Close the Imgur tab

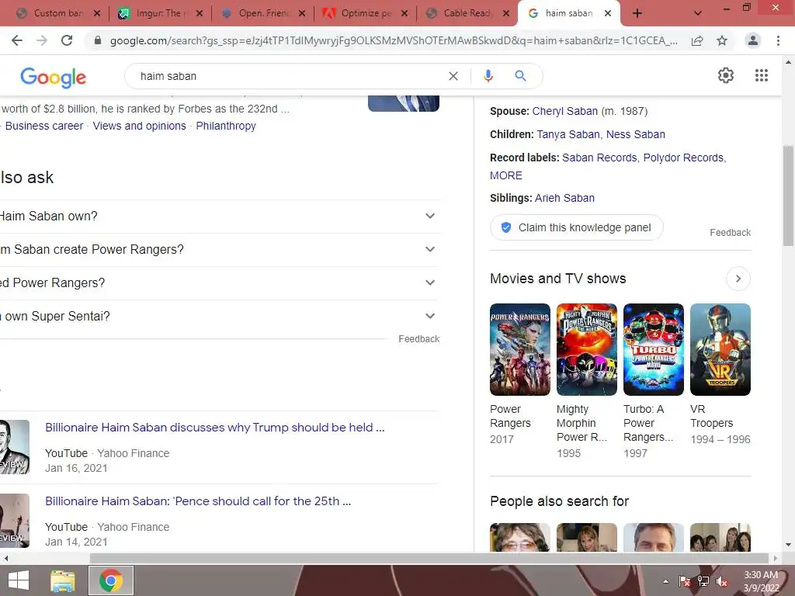[x=200, y=14]
